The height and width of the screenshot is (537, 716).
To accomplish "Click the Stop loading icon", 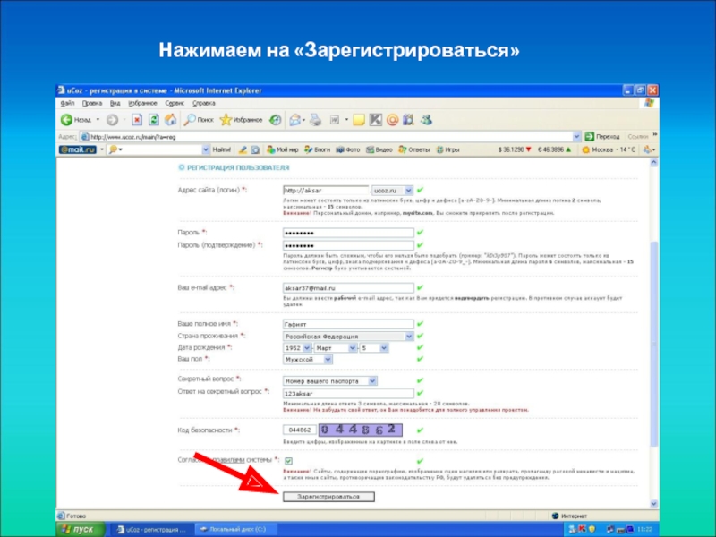I will pyautogui.click(x=137, y=119).
